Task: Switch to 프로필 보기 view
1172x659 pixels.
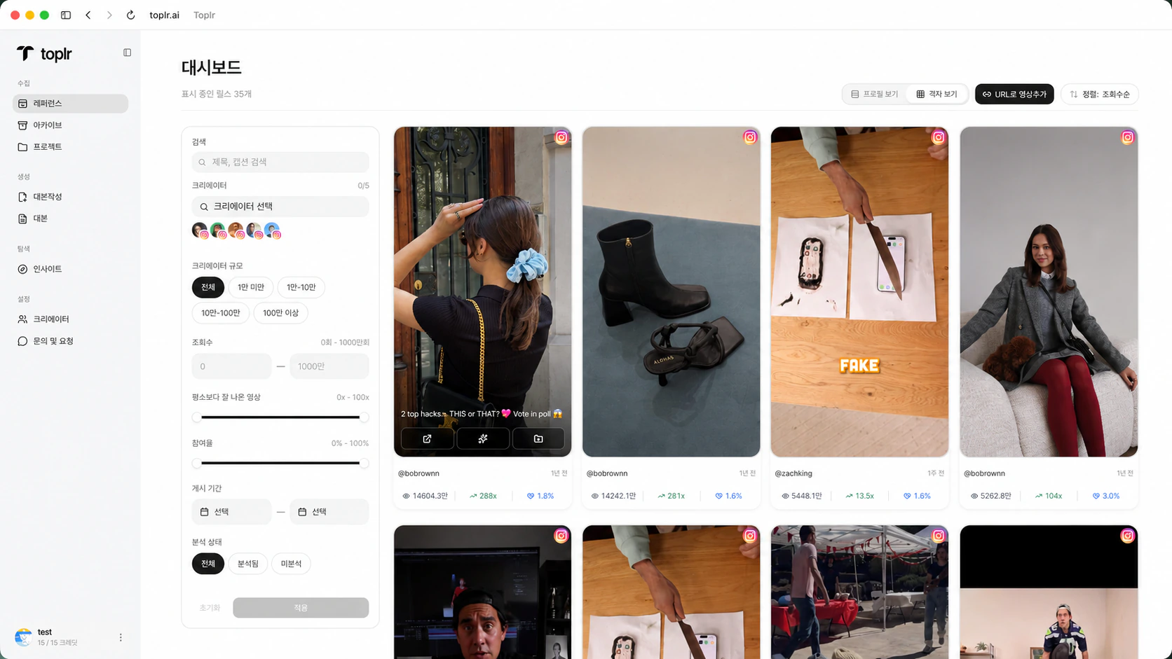Action: tap(874, 94)
